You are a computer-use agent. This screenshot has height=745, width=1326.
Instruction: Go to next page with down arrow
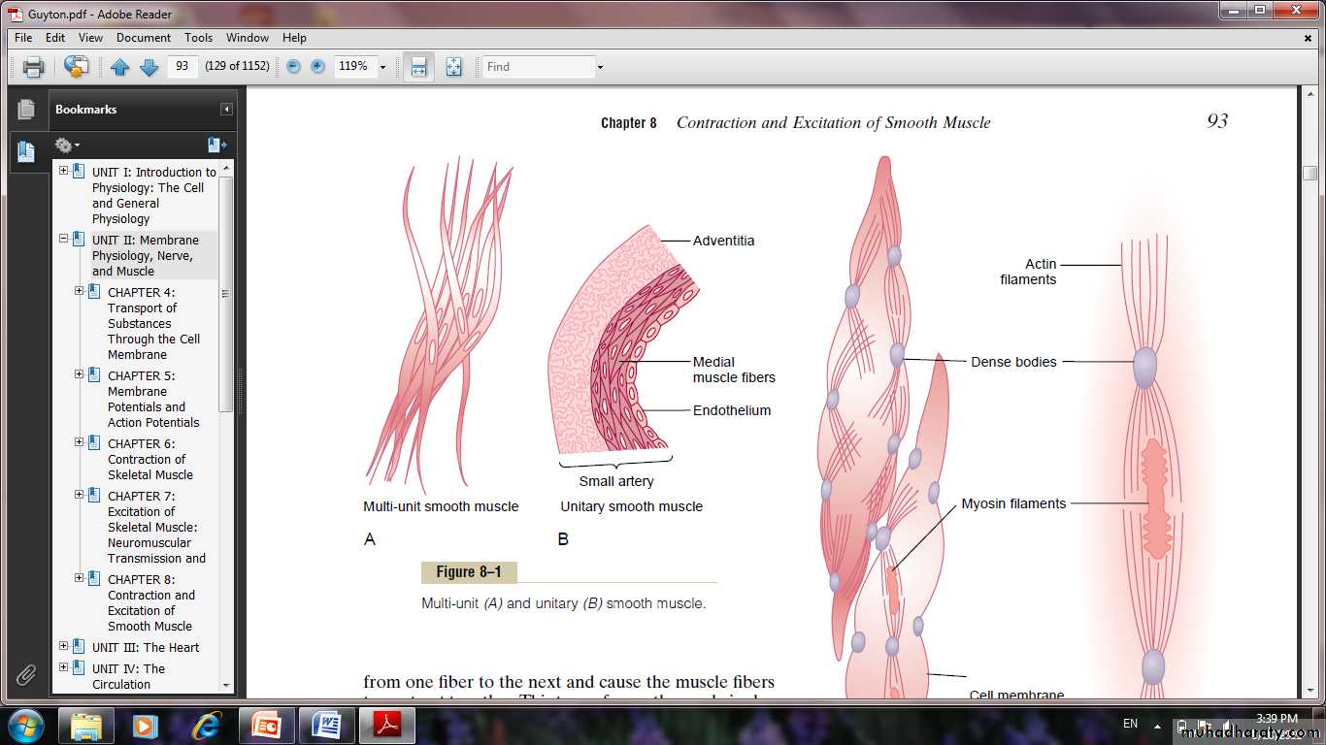tap(149, 67)
